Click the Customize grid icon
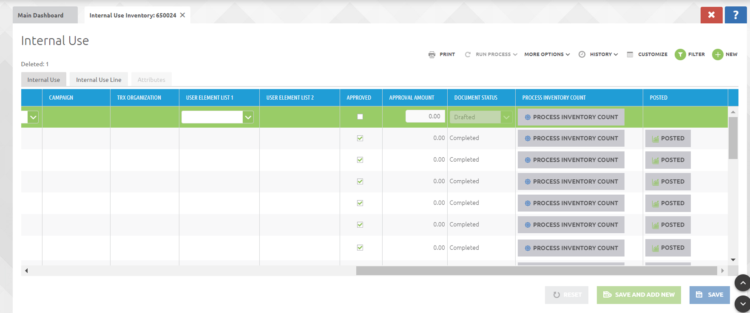Screen dimensions: 750x313 (630, 54)
